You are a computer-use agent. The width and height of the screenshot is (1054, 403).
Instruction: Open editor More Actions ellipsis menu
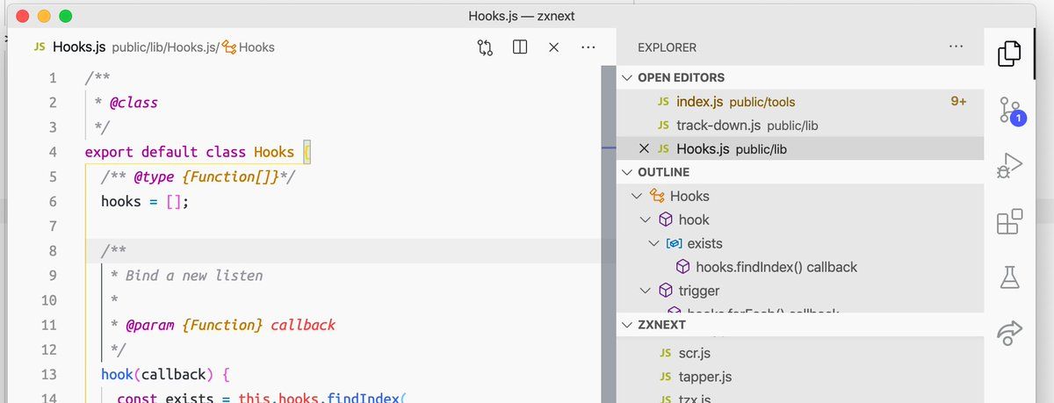click(588, 47)
